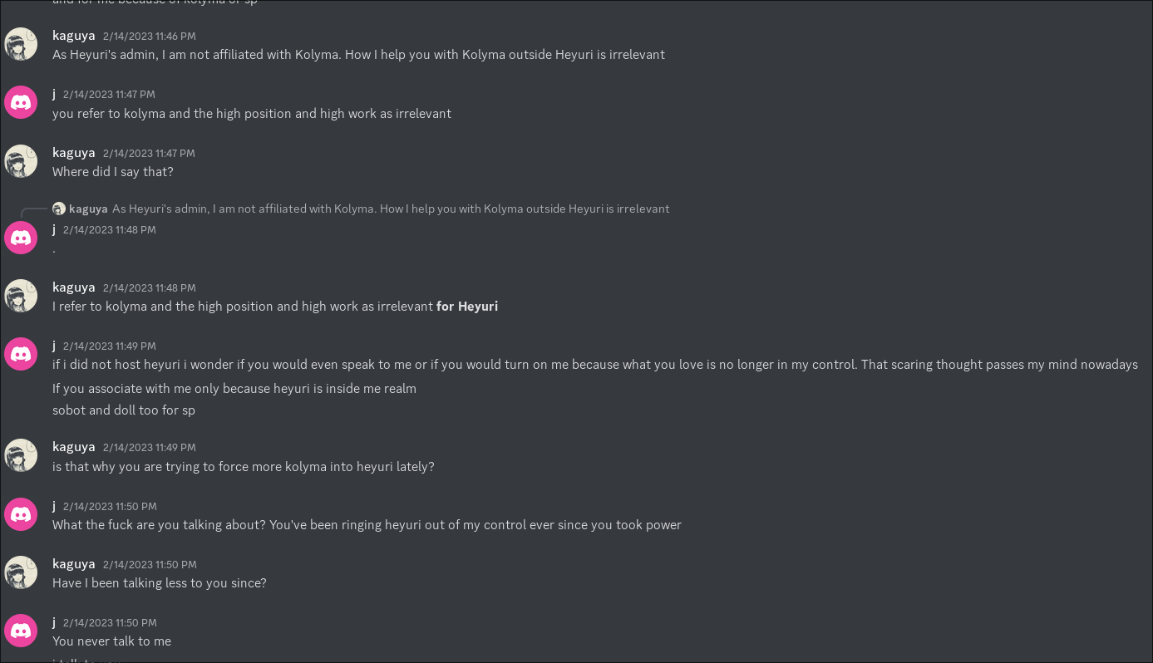Open username j above 'You never talk to me'
Viewport: 1153px width, 663px height.
coord(54,622)
